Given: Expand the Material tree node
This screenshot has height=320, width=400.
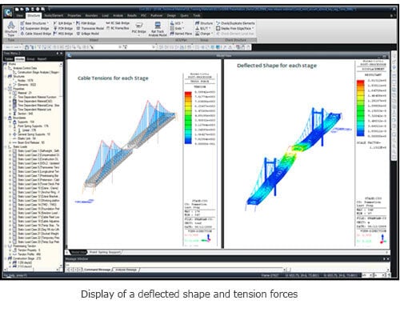Looking at the screenshot, I should pyautogui.click(x=10, y=93).
